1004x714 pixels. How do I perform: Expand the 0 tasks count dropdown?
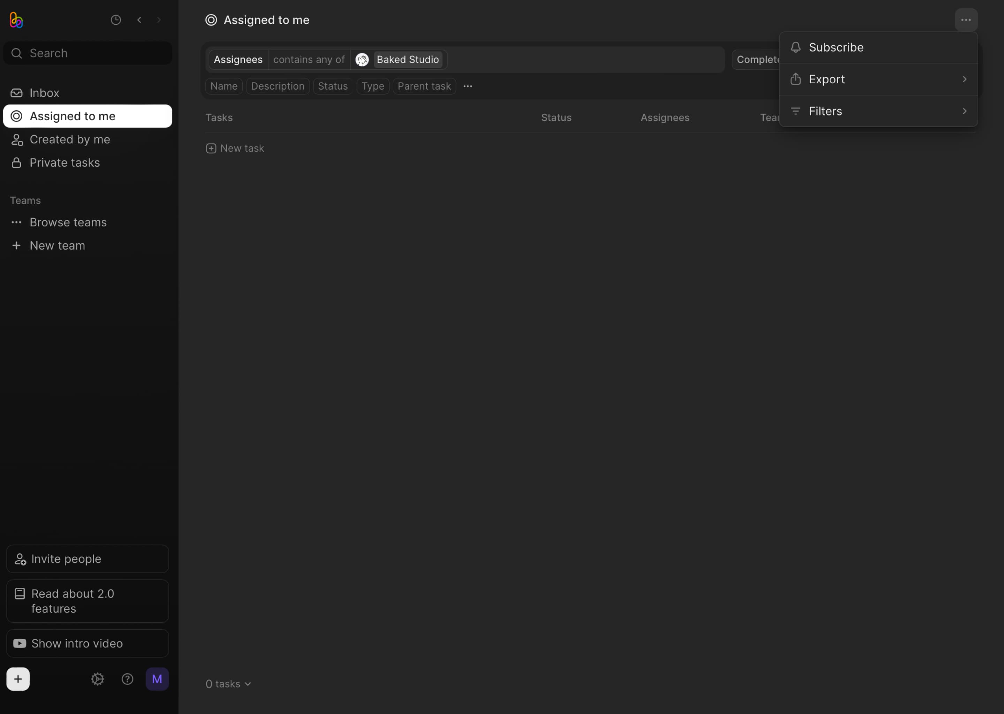(228, 684)
